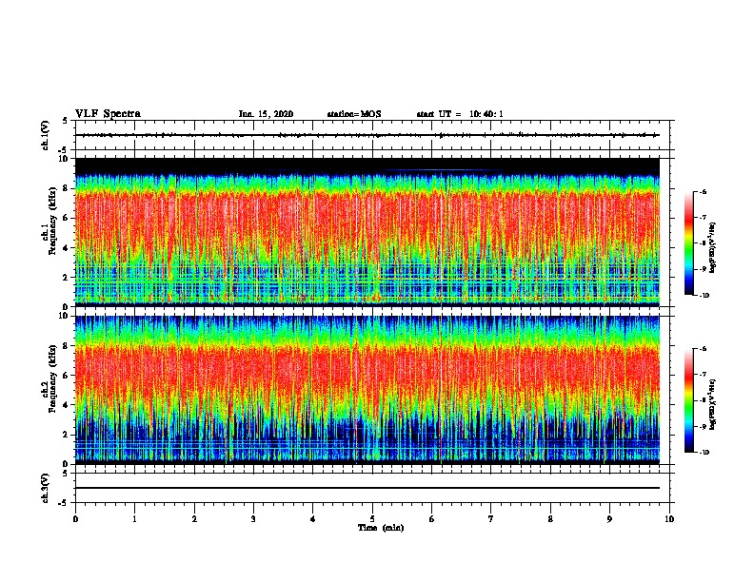Select the date text "Jan. 15, 2020"
754x582 pixels.
(x=266, y=114)
